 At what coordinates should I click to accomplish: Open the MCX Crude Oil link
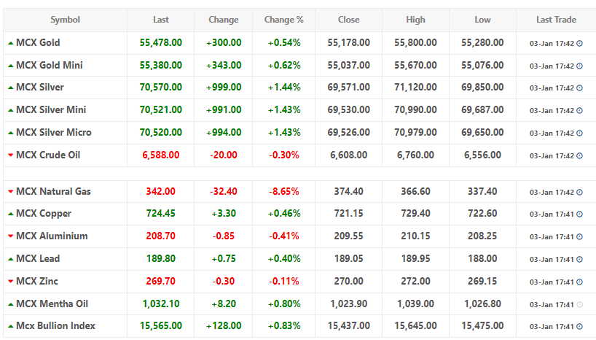tap(48, 155)
